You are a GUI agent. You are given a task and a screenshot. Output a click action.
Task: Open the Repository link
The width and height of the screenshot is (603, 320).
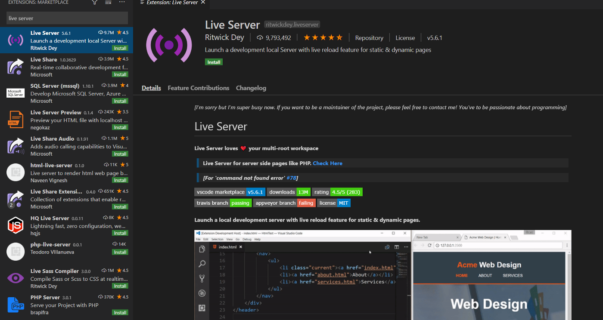[369, 38]
